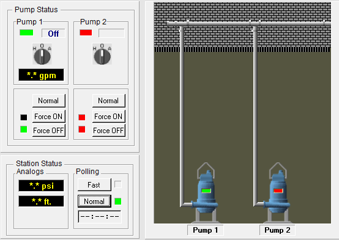Force Pump 1 ON
The image size is (339, 240).
click(x=48, y=117)
